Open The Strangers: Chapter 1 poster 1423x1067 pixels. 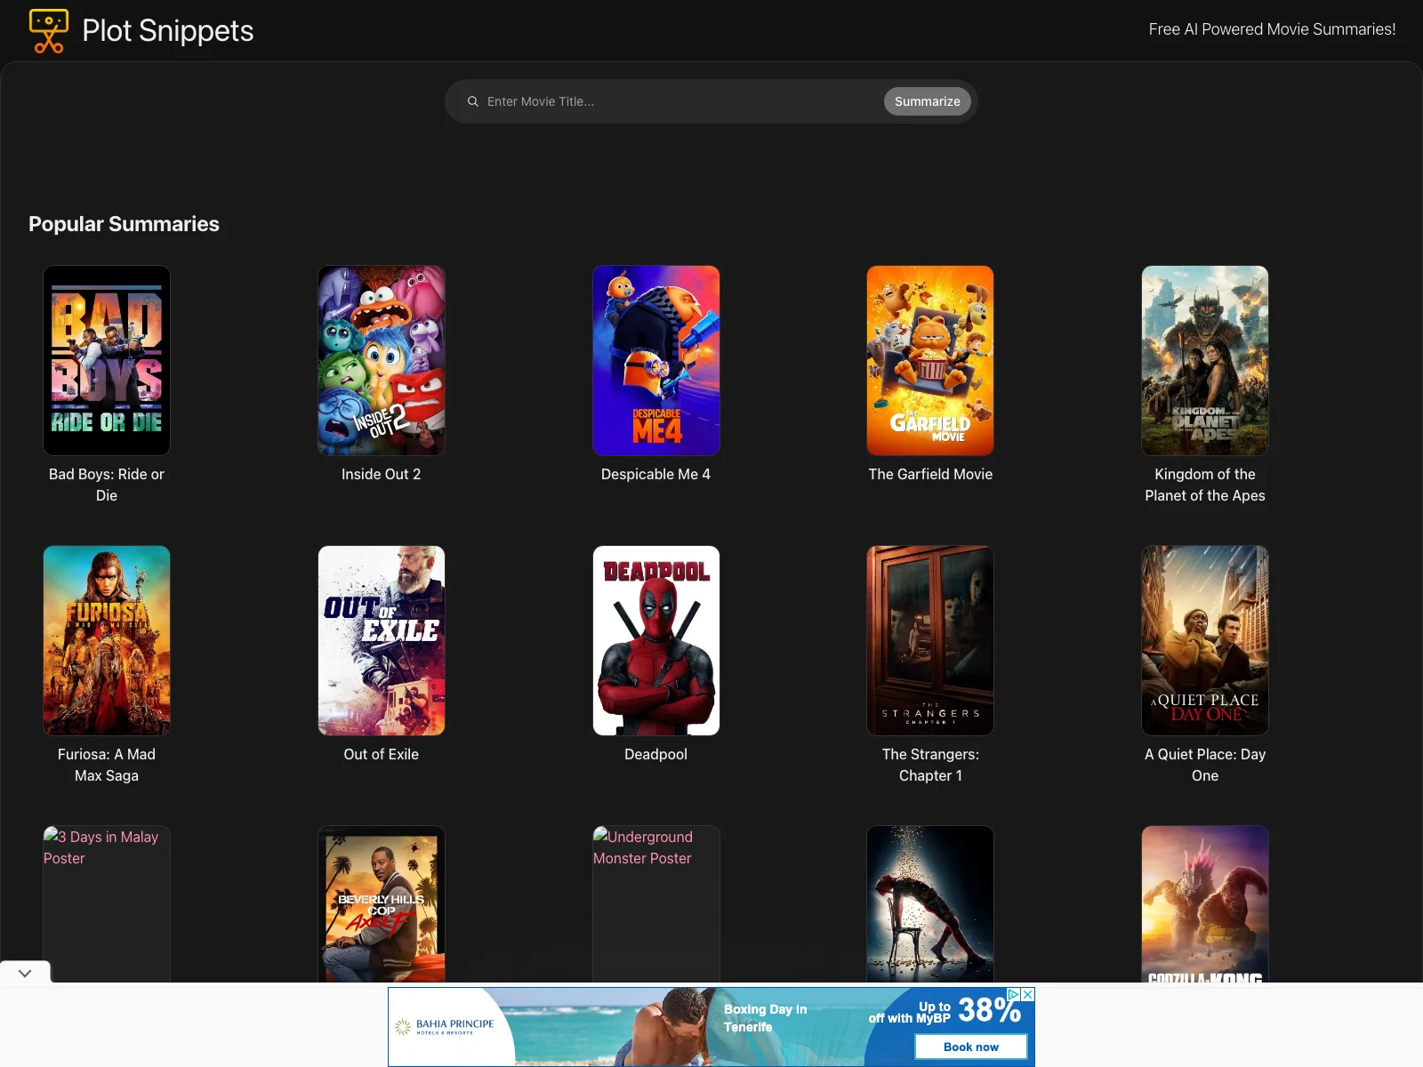click(x=930, y=640)
